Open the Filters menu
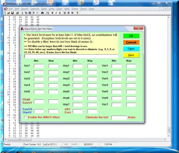Image resolution: width=179 pixels, height=153 pixels. [75, 9]
